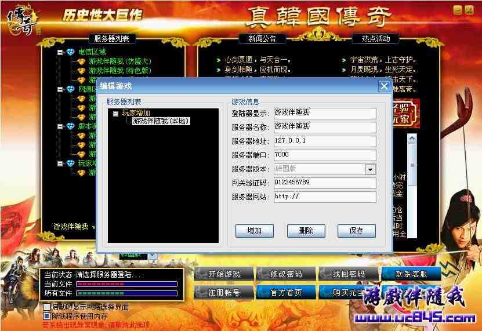The height and width of the screenshot is (331, 482).
Task: Toggle the 降低程序使用内存 checkbox
Action: point(47,316)
